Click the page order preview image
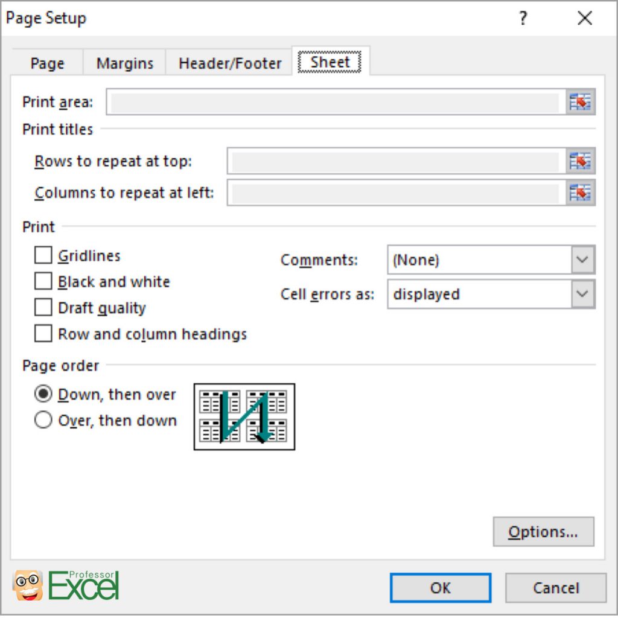Viewport: 618px width, 618px height. (x=244, y=416)
